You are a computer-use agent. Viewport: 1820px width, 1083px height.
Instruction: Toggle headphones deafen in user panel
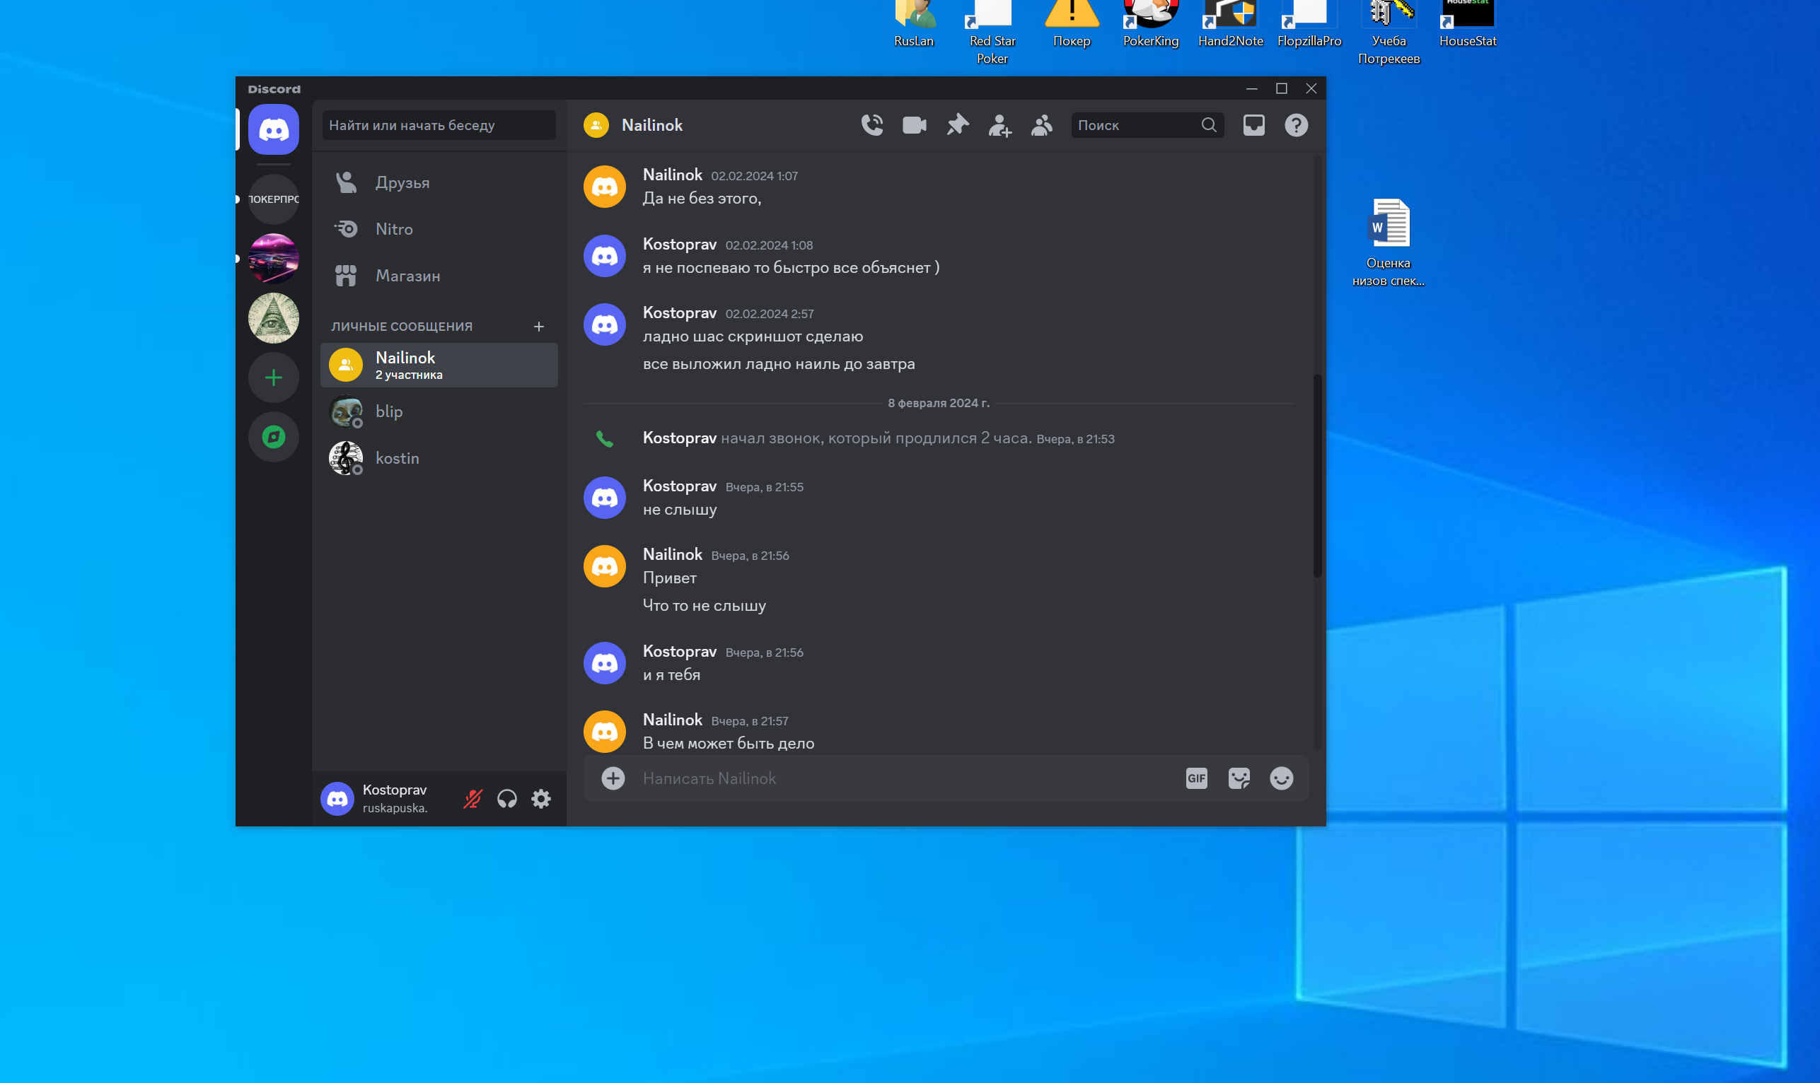506,798
